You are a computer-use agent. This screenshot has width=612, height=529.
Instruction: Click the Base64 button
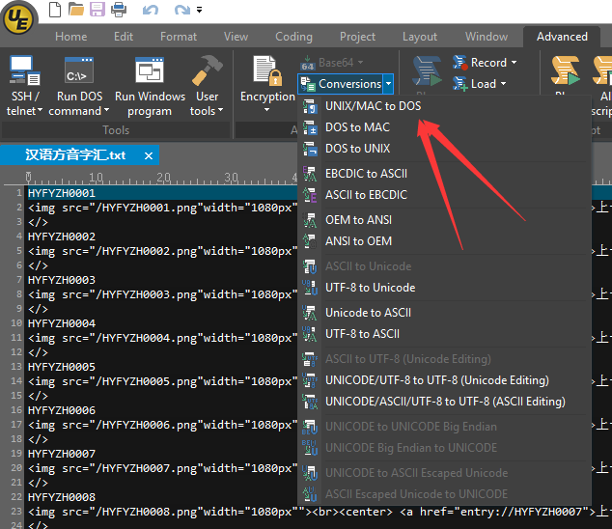coord(332,63)
